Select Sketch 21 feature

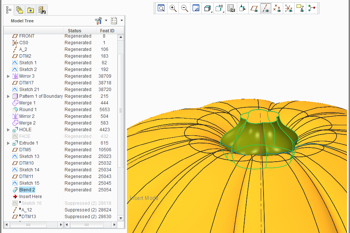click(29, 90)
